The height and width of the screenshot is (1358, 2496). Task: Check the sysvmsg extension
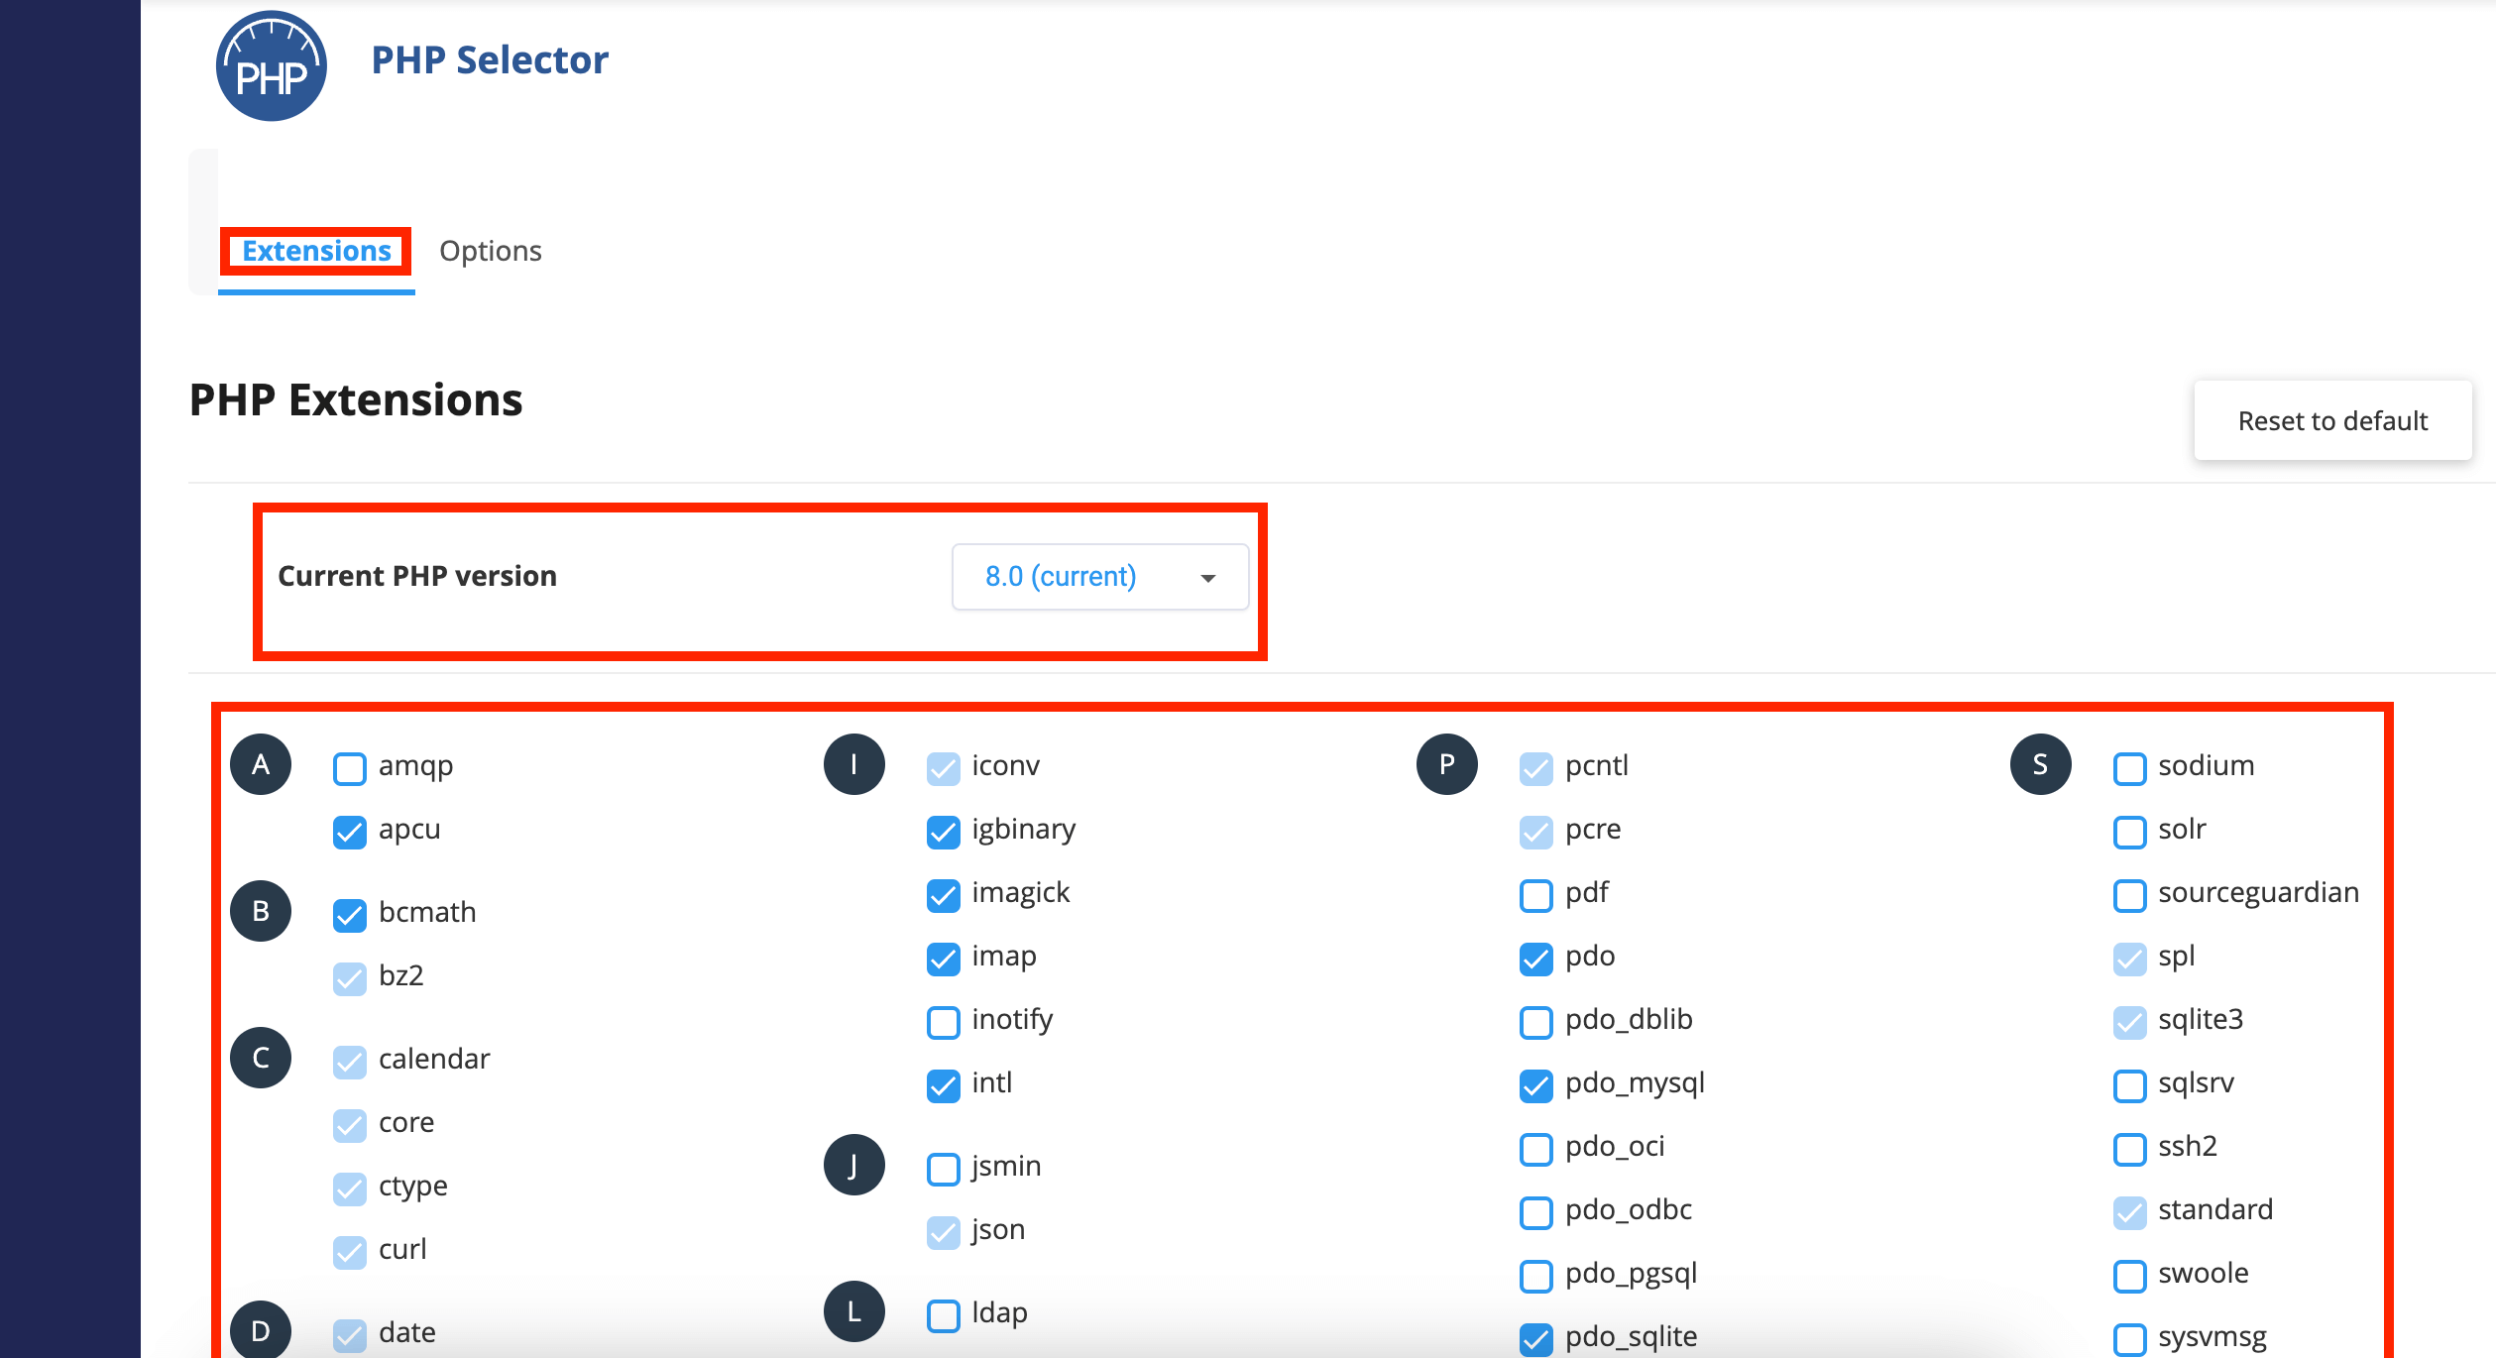point(2130,1339)
